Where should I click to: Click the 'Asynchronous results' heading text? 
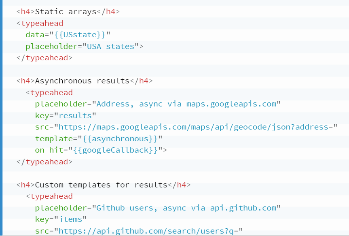click(x=82, y=81)
